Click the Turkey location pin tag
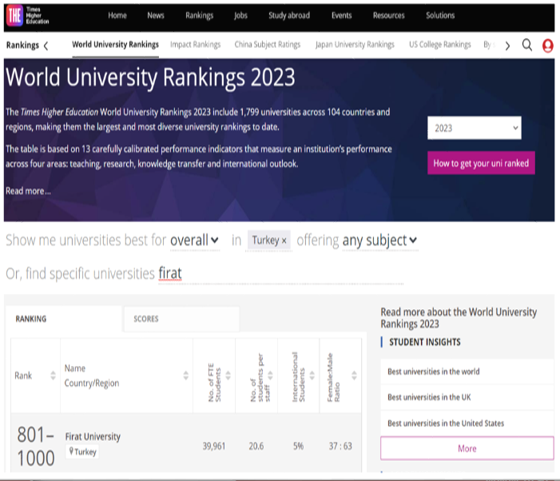This screenshot has height=481, width=560. pos(82,451)
